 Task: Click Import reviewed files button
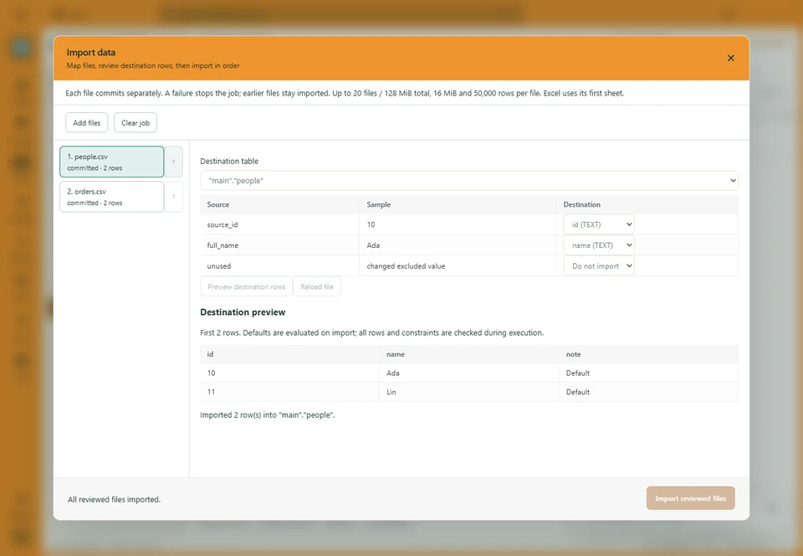point(690,498)
